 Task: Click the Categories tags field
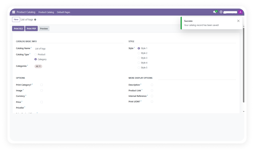click(x=79, y=66)
